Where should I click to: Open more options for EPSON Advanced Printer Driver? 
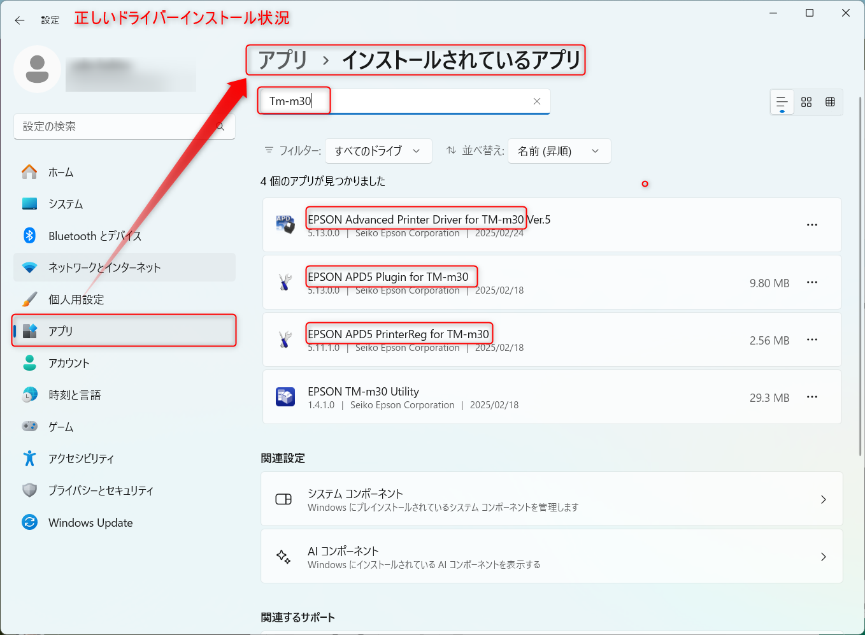(x=812, y=225)
